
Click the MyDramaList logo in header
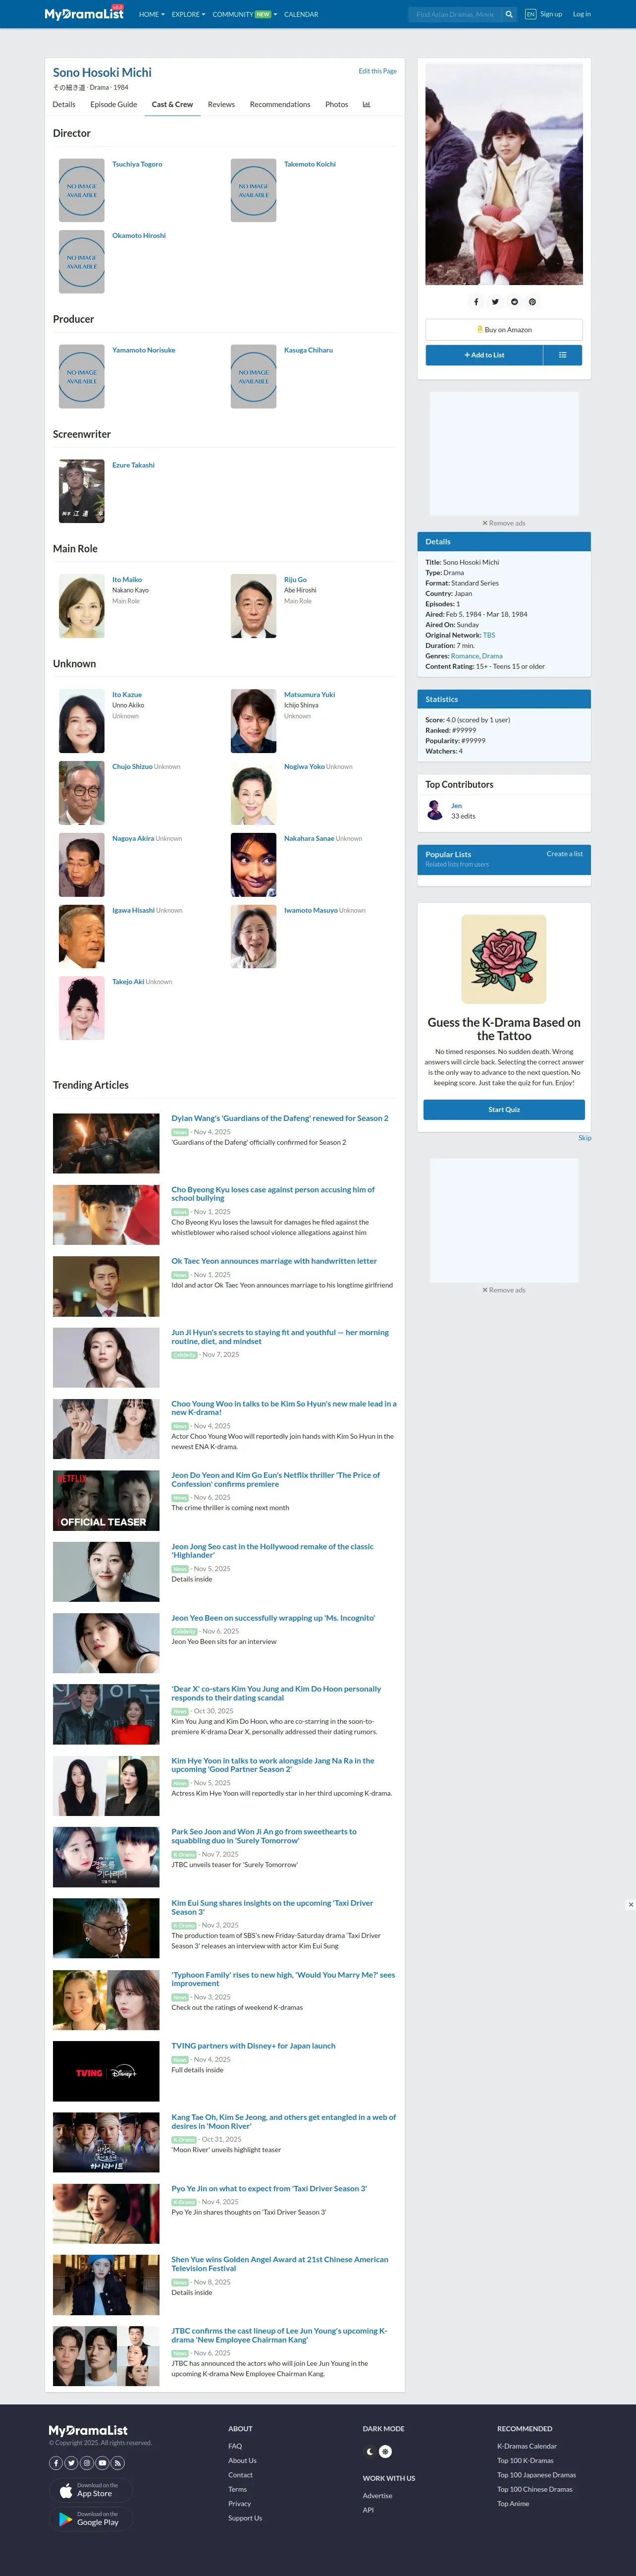[84, 14]
